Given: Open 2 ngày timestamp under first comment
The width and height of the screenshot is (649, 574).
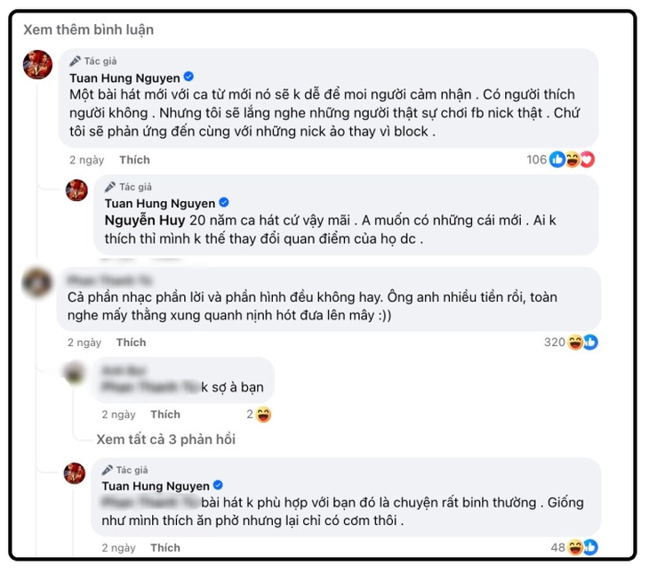Looking at the screenshot, I should [x=86, y=160].
